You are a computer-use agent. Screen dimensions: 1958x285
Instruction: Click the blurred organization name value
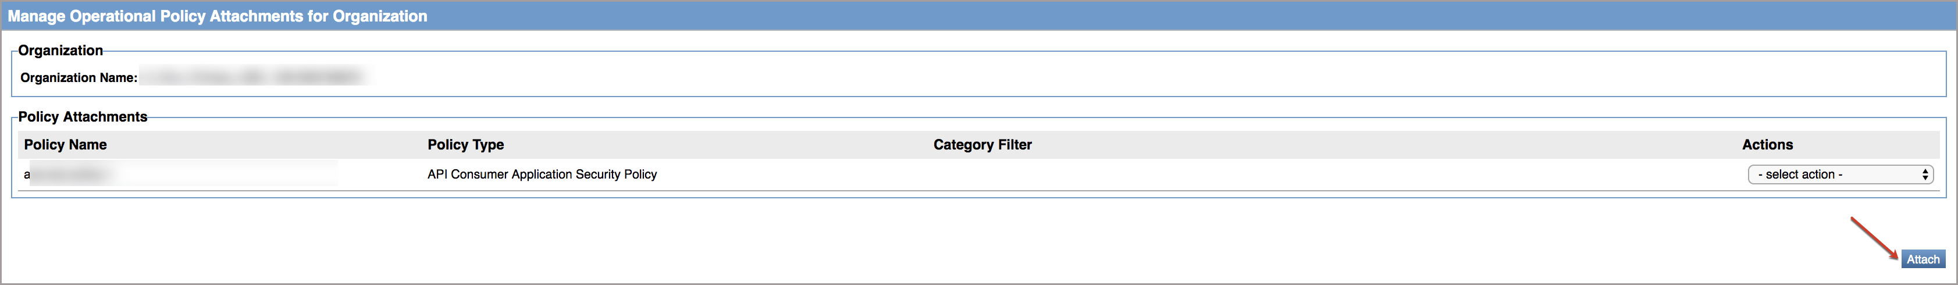pos(251,77)
